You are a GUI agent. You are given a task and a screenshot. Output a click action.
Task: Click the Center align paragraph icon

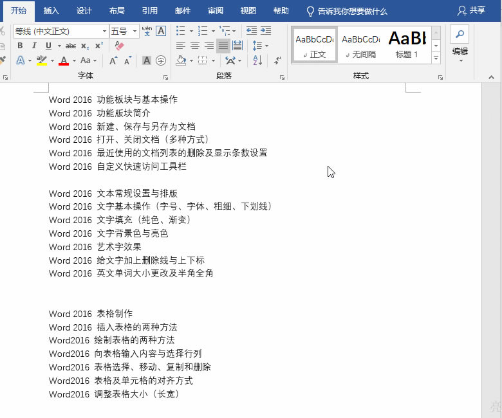pyautogui.click(x=194, y=46)
